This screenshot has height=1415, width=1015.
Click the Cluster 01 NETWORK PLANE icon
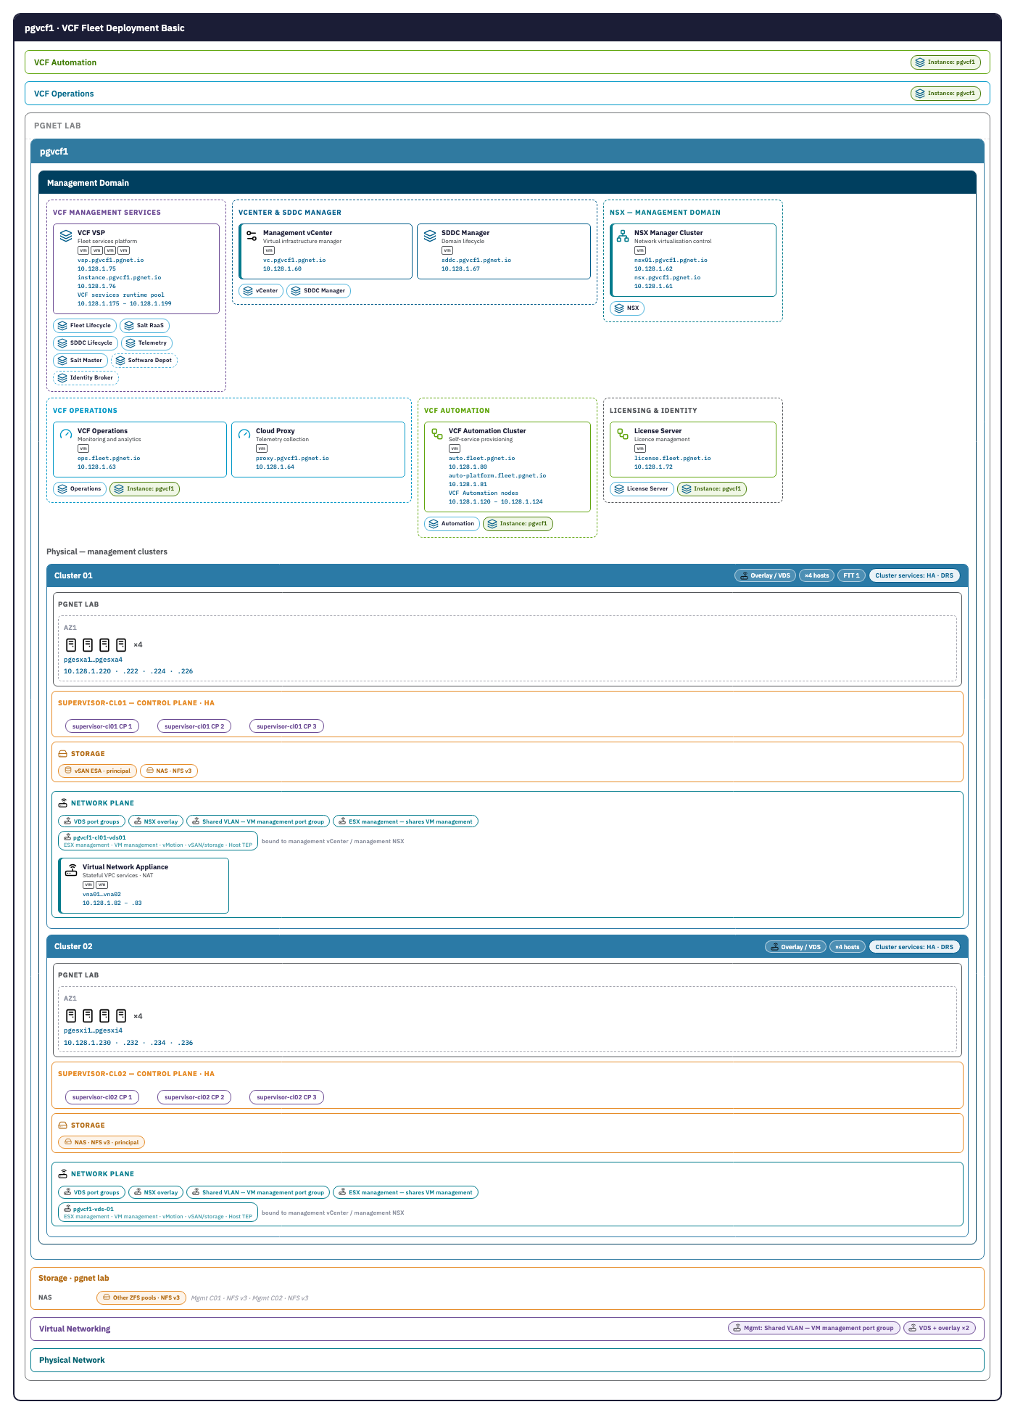pos(63,803)
